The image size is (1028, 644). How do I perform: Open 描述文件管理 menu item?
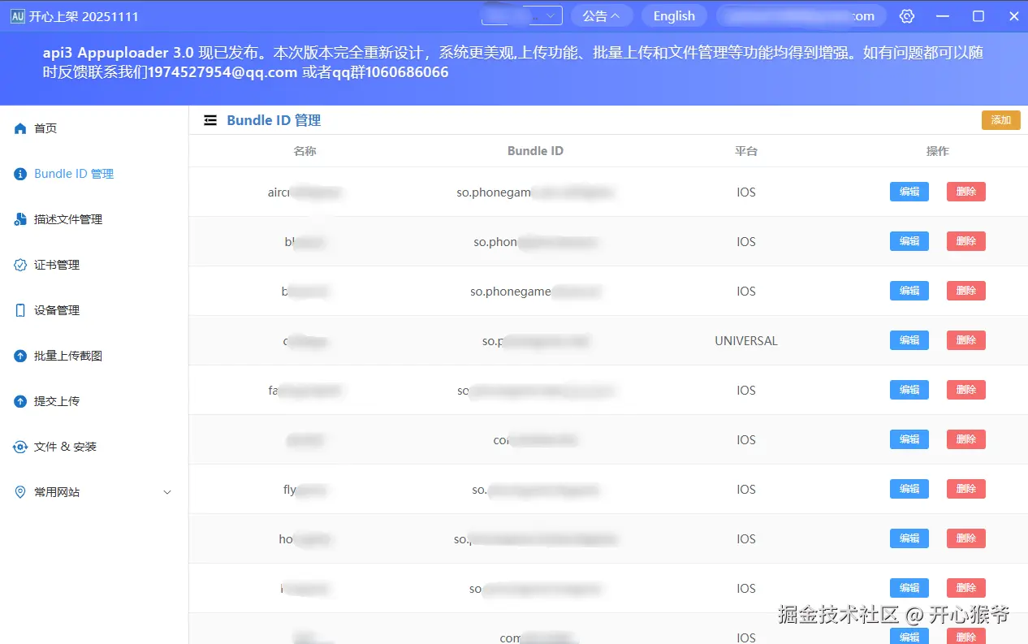coord(94,219)
